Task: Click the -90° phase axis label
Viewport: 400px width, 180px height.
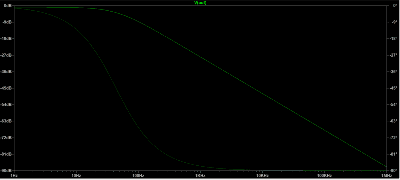Action: (393, 171)
